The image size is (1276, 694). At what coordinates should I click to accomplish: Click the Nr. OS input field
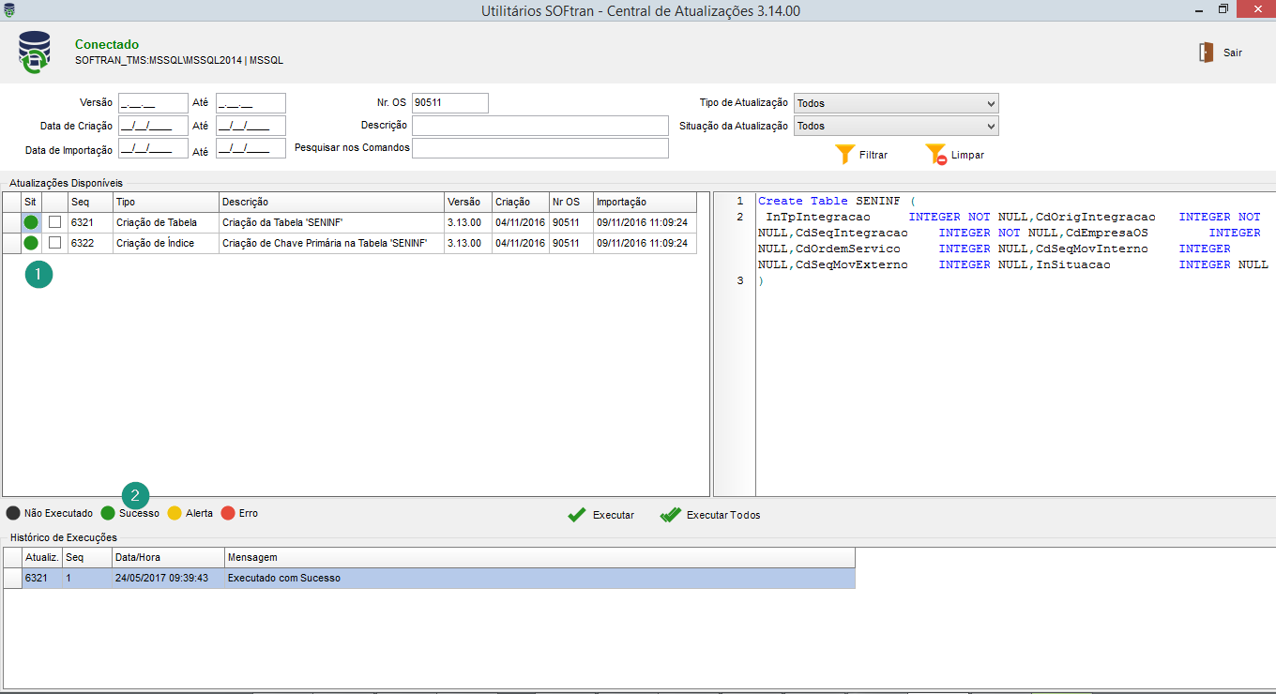450,103
